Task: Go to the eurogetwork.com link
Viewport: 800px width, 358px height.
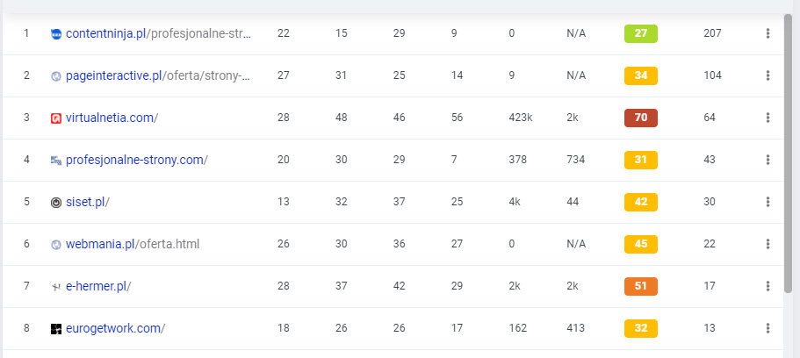Action: pos(115,328)
